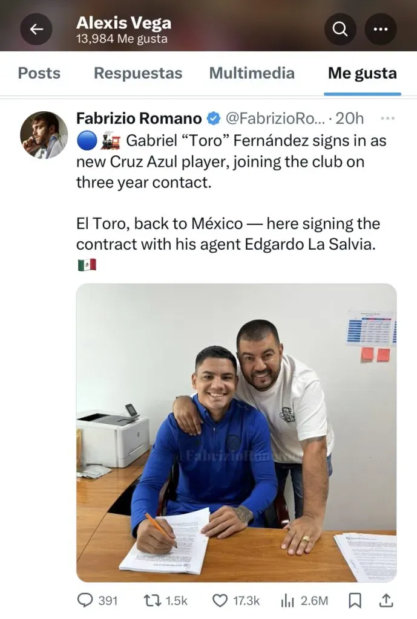Open tweet options ellipsis beside 20h
The width and height of the screenshot is (417, 619).
click(x=387, y=118)
